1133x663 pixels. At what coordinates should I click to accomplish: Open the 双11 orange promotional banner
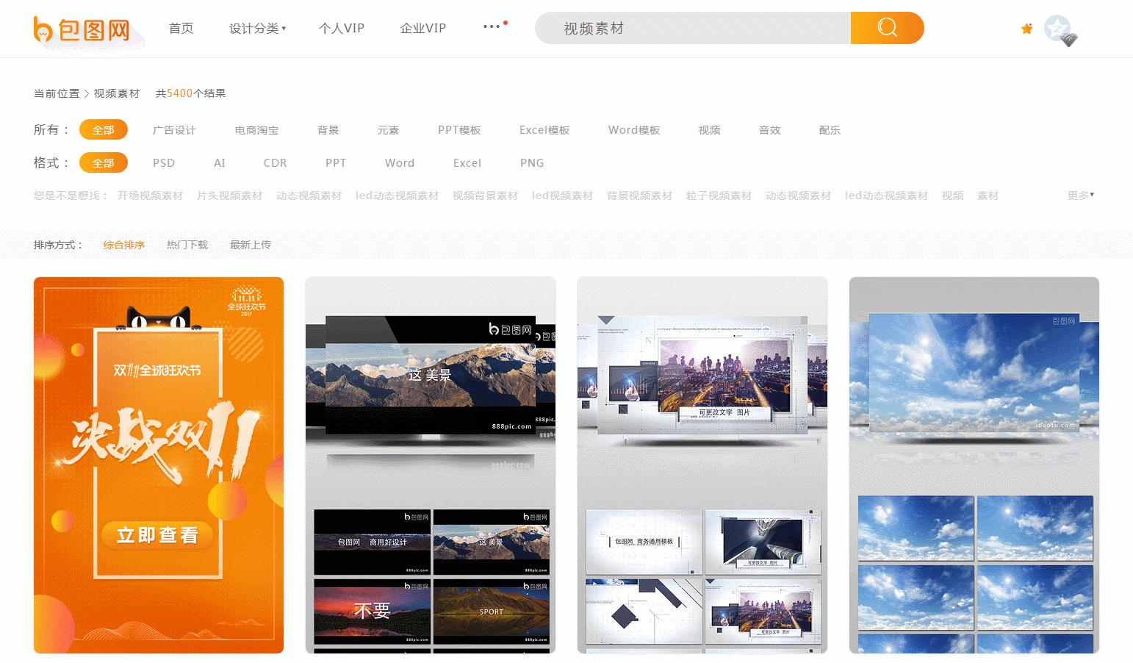click(159, 465)
